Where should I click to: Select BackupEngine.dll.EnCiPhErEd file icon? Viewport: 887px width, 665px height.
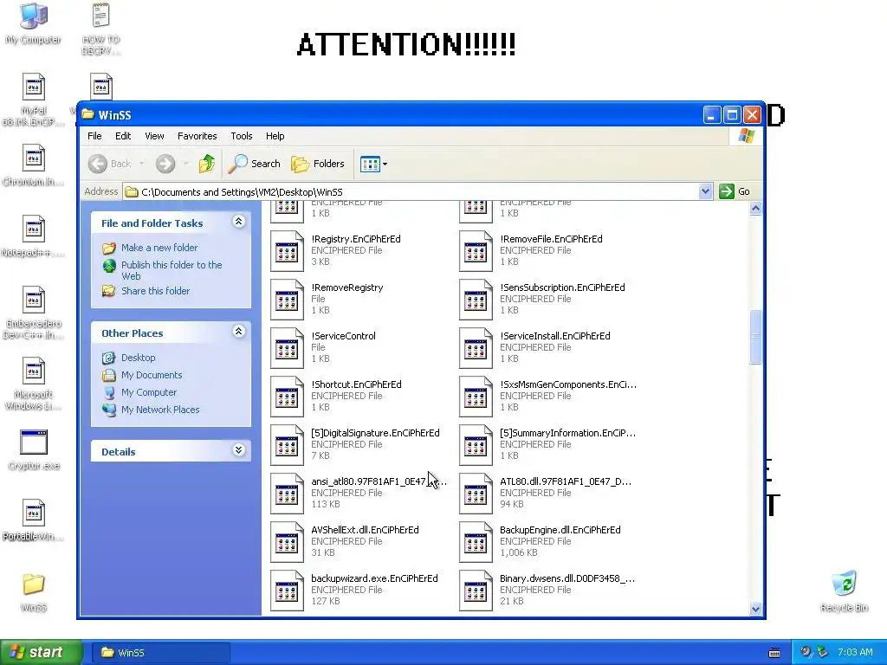tap(476, 542)
